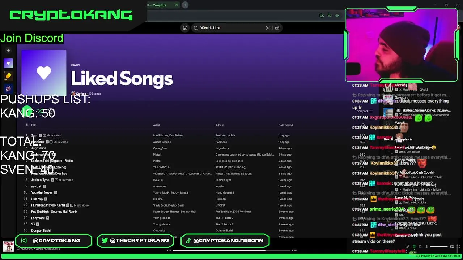463x260 pixels.
Task: Select the track Donpan Bushi
Action: click(x=41, y=230)
